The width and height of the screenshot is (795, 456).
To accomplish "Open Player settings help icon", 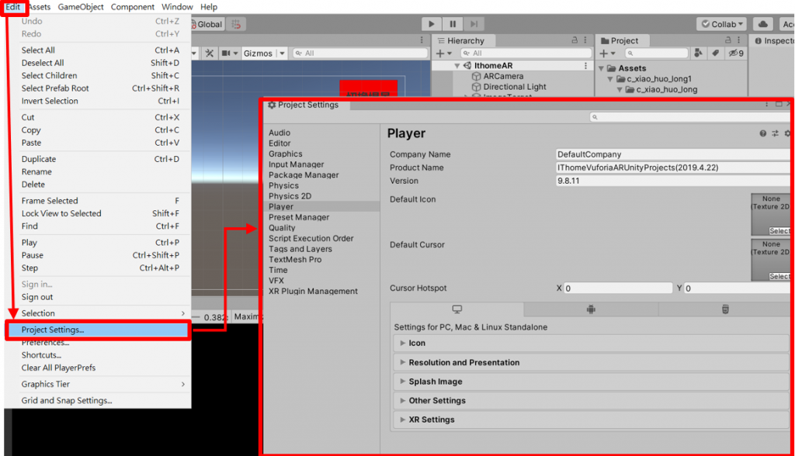I will (762, 133).
